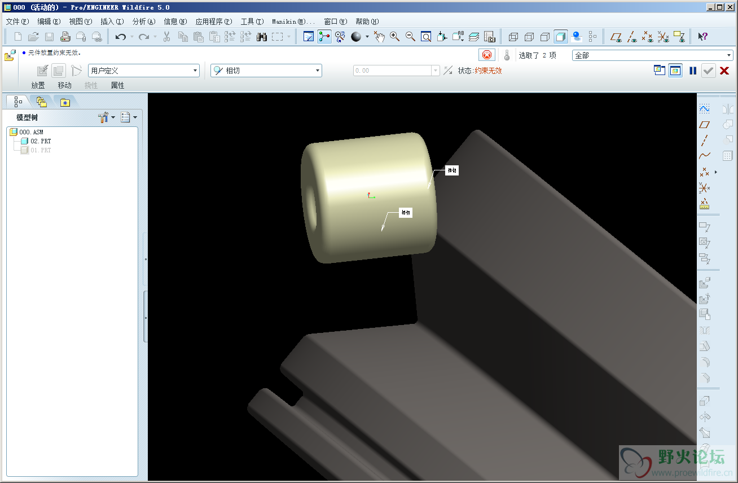Viewport: 738px width, 483px height.
Task: Select the Datum Point tool in right toolbar
Action: 704,172
